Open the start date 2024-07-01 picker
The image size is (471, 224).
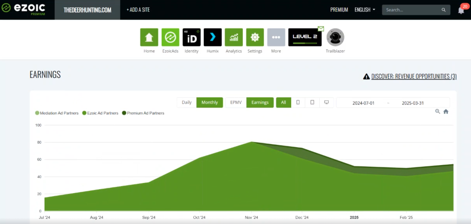pyautogui.click(x=363, y=103)
